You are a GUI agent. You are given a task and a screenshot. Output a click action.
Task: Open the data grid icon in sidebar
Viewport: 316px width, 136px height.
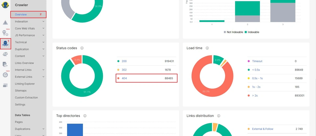pos(5,85)
